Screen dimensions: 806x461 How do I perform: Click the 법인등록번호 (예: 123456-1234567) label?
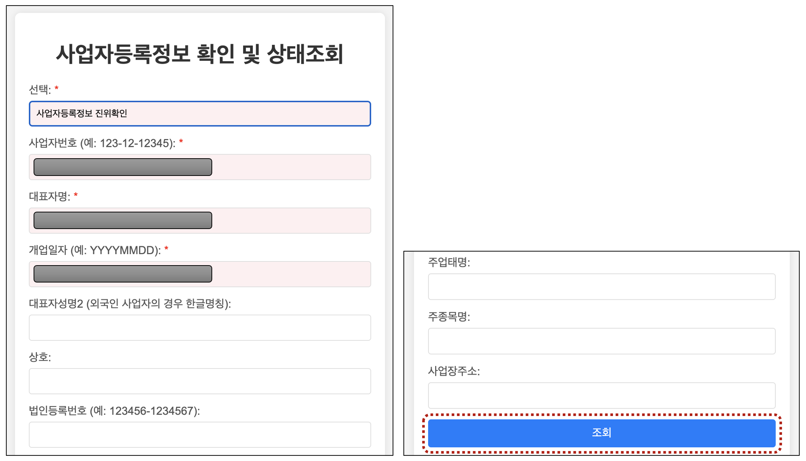point(114,410)
